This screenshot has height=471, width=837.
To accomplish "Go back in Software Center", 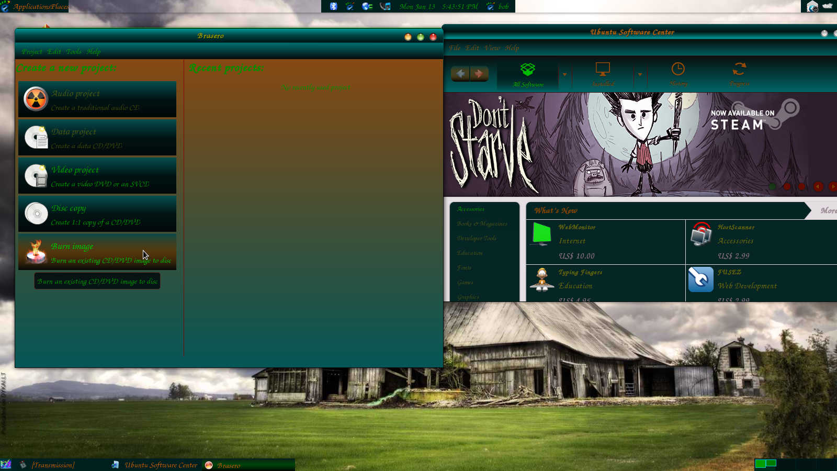I will pos(460,73).
